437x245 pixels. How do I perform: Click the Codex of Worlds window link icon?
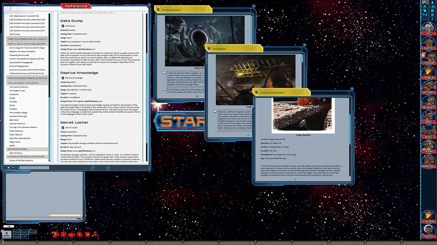click(257, 93)
